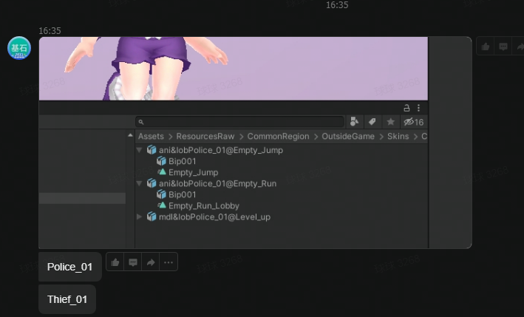Toggle the hidden packages eye icon (16)
The width and height of the screenshot is (524, 317).
[414, 122]
